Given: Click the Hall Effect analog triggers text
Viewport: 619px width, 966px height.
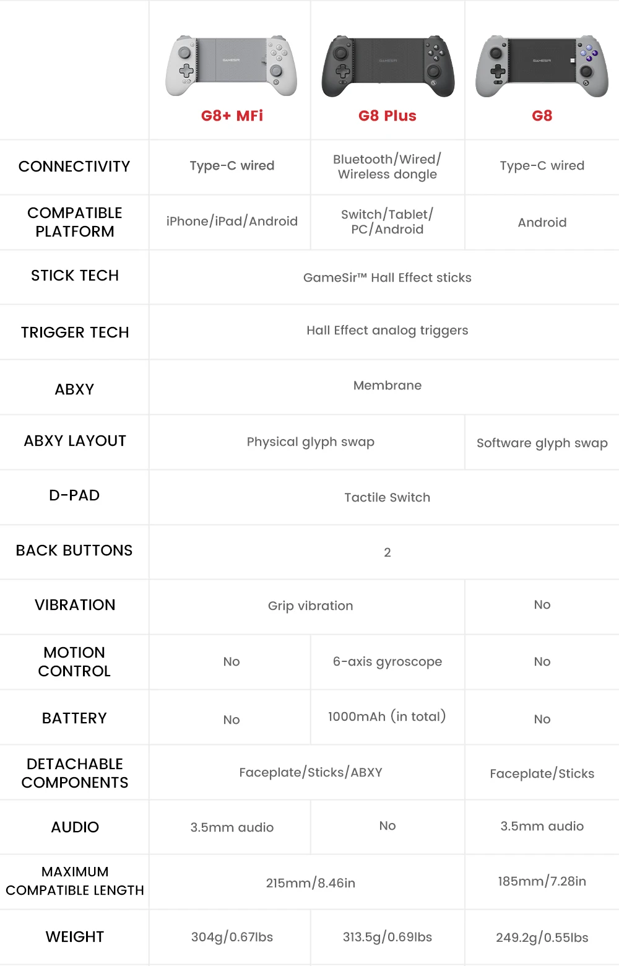Looking at the screenshot, I should pos(387,331).
